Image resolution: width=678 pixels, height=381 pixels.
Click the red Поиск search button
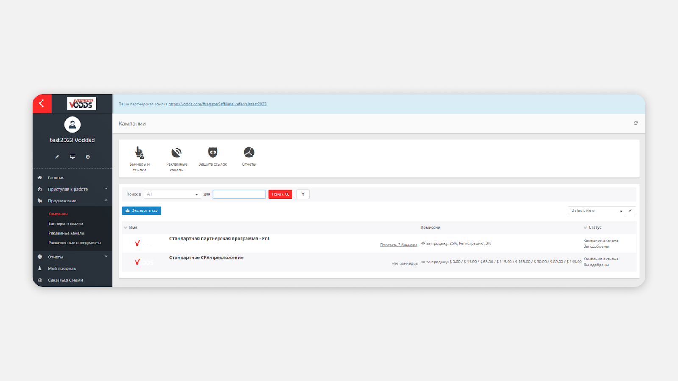click(x=280, y=194)
